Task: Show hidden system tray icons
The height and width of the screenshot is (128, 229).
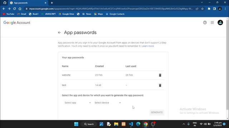Action: [184, 124]
